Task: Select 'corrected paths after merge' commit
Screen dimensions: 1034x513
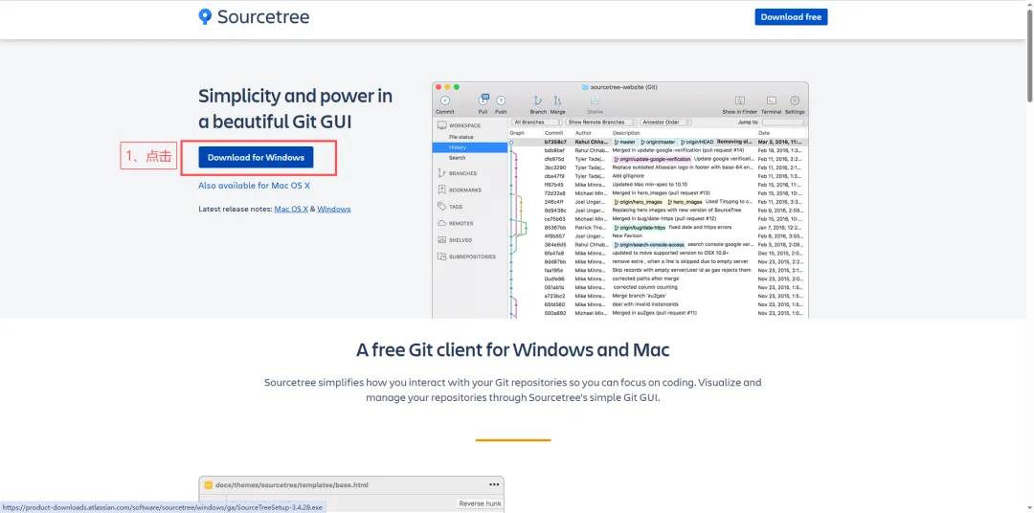Action: [x=645, y=279]
